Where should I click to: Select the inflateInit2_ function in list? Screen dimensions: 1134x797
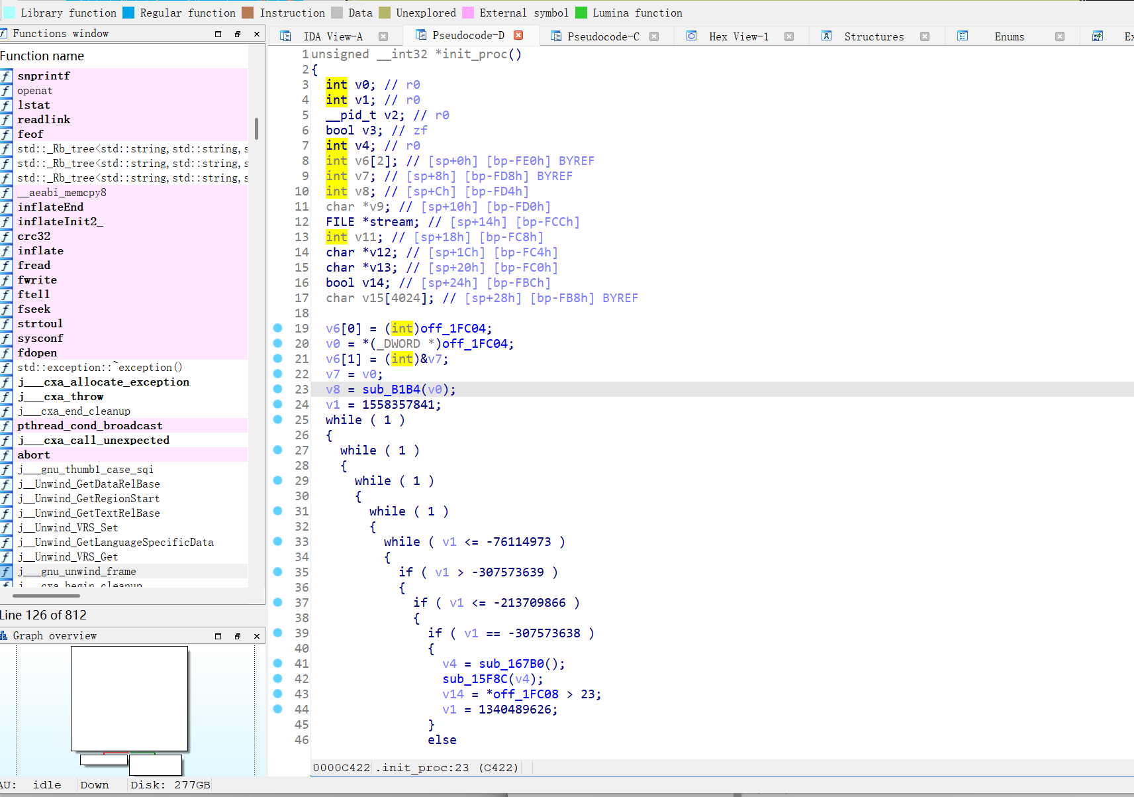tap(124, 222)
